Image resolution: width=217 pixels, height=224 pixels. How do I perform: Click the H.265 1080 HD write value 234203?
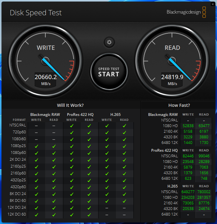[x=188, y=198]
